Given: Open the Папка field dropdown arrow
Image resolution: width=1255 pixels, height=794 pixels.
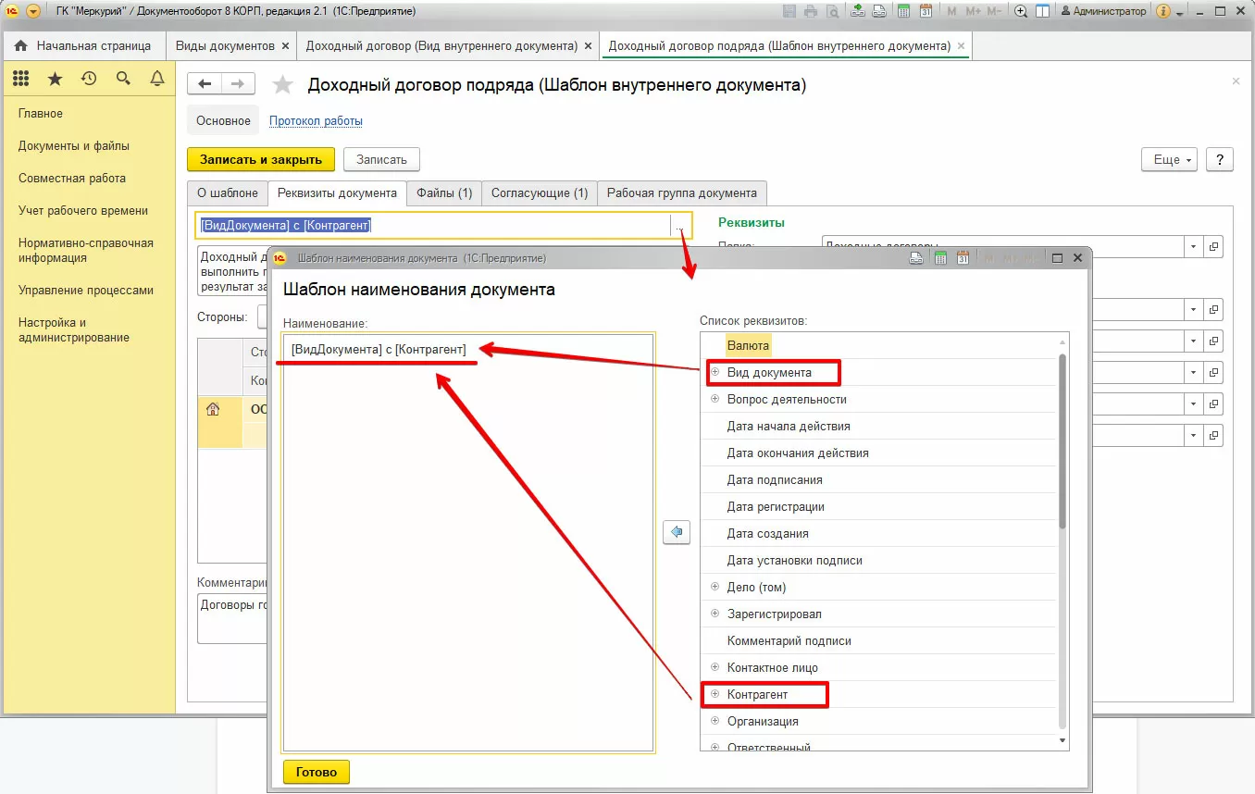Looking at the screenshot, I should [1194, 246].
